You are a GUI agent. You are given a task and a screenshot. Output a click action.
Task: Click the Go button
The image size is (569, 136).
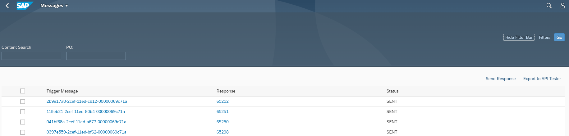[559, 37]
